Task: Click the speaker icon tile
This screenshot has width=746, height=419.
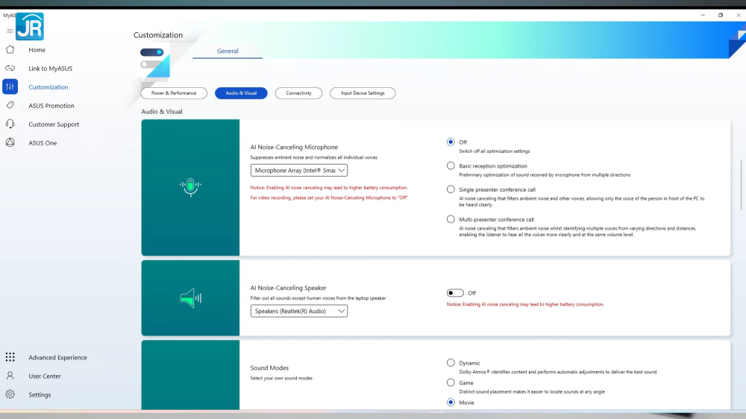Action: (190, 297)
